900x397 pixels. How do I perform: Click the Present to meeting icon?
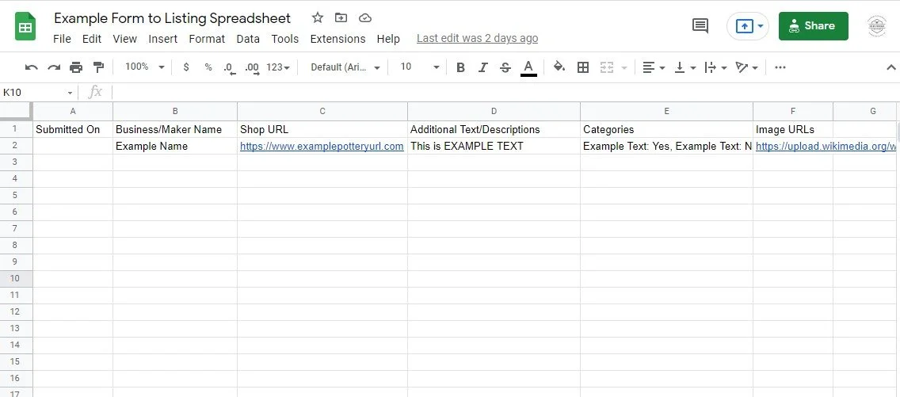click(744, 26)
